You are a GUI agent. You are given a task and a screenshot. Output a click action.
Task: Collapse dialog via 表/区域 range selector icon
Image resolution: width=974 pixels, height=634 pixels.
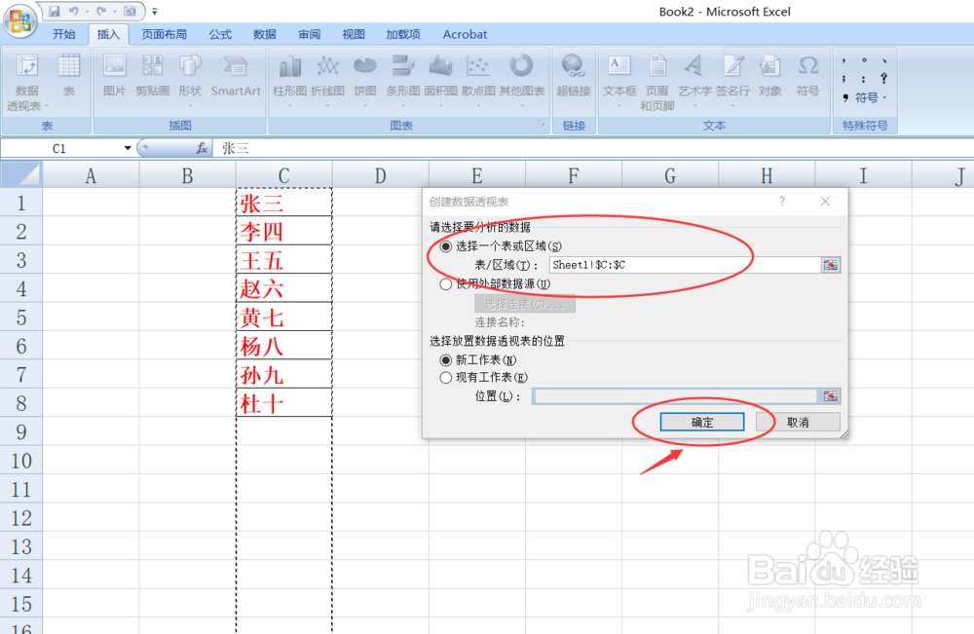(831, 265)
